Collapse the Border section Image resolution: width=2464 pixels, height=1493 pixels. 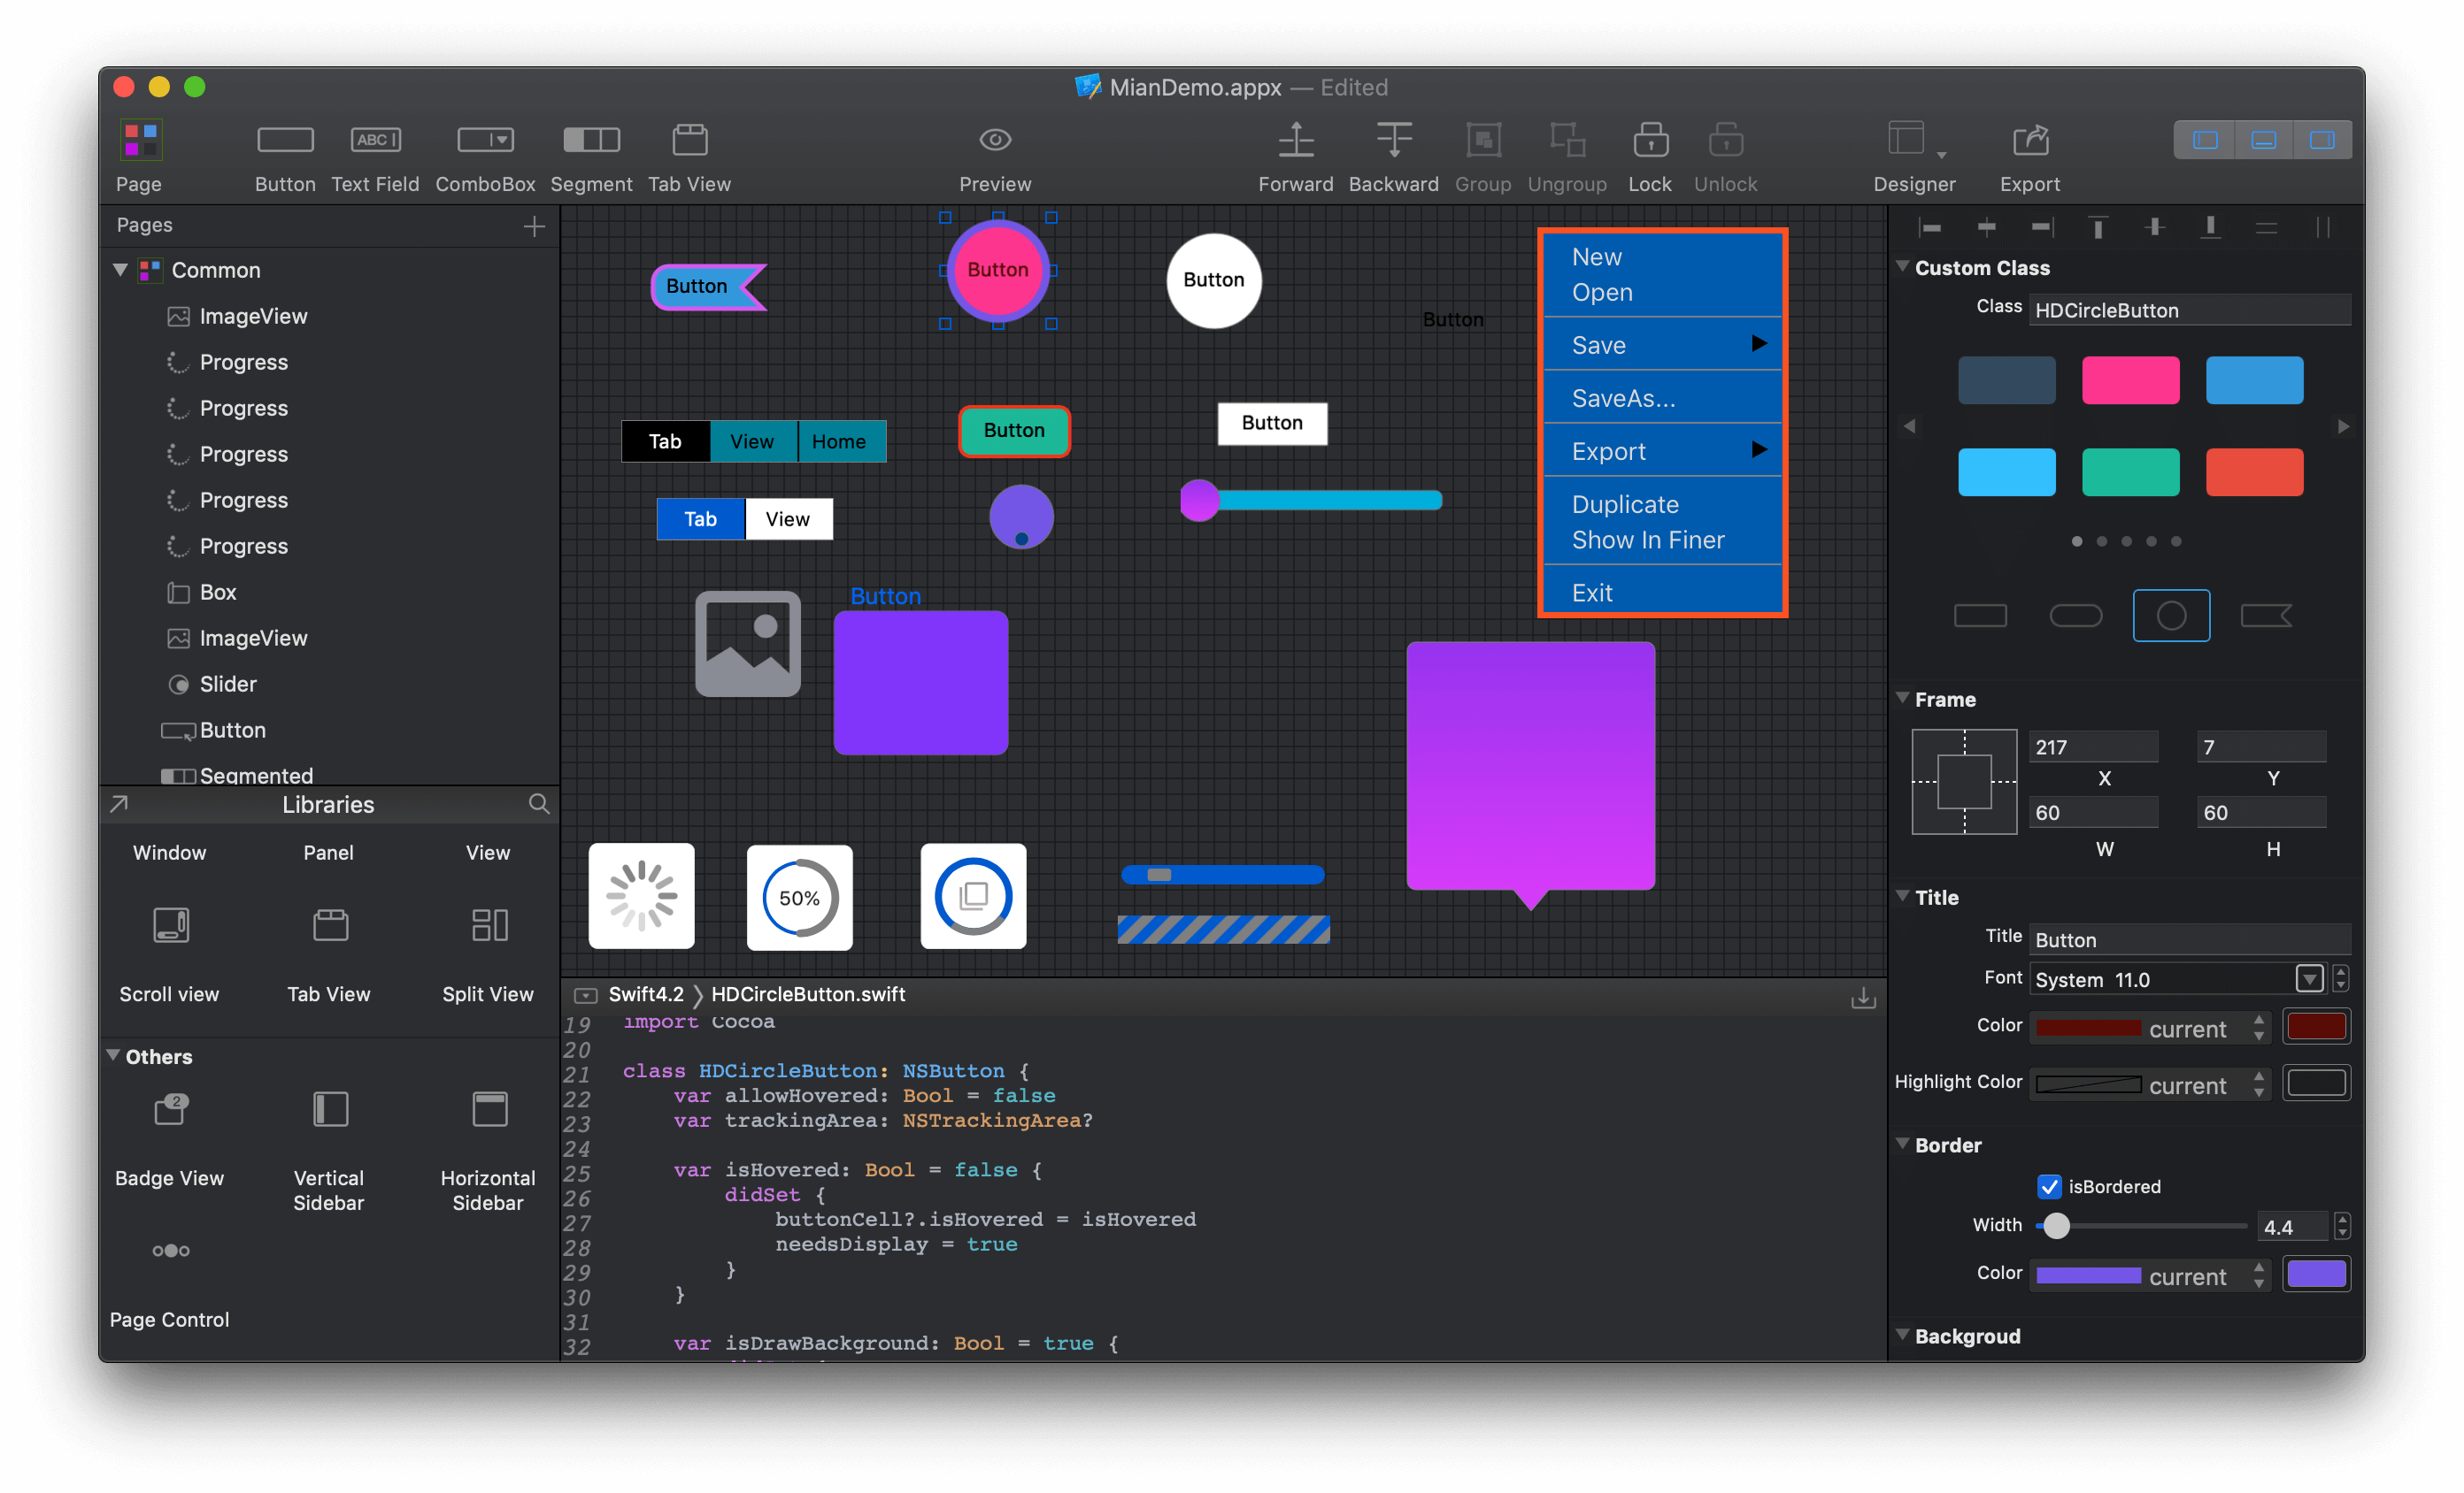[x=1902, y=1145]
